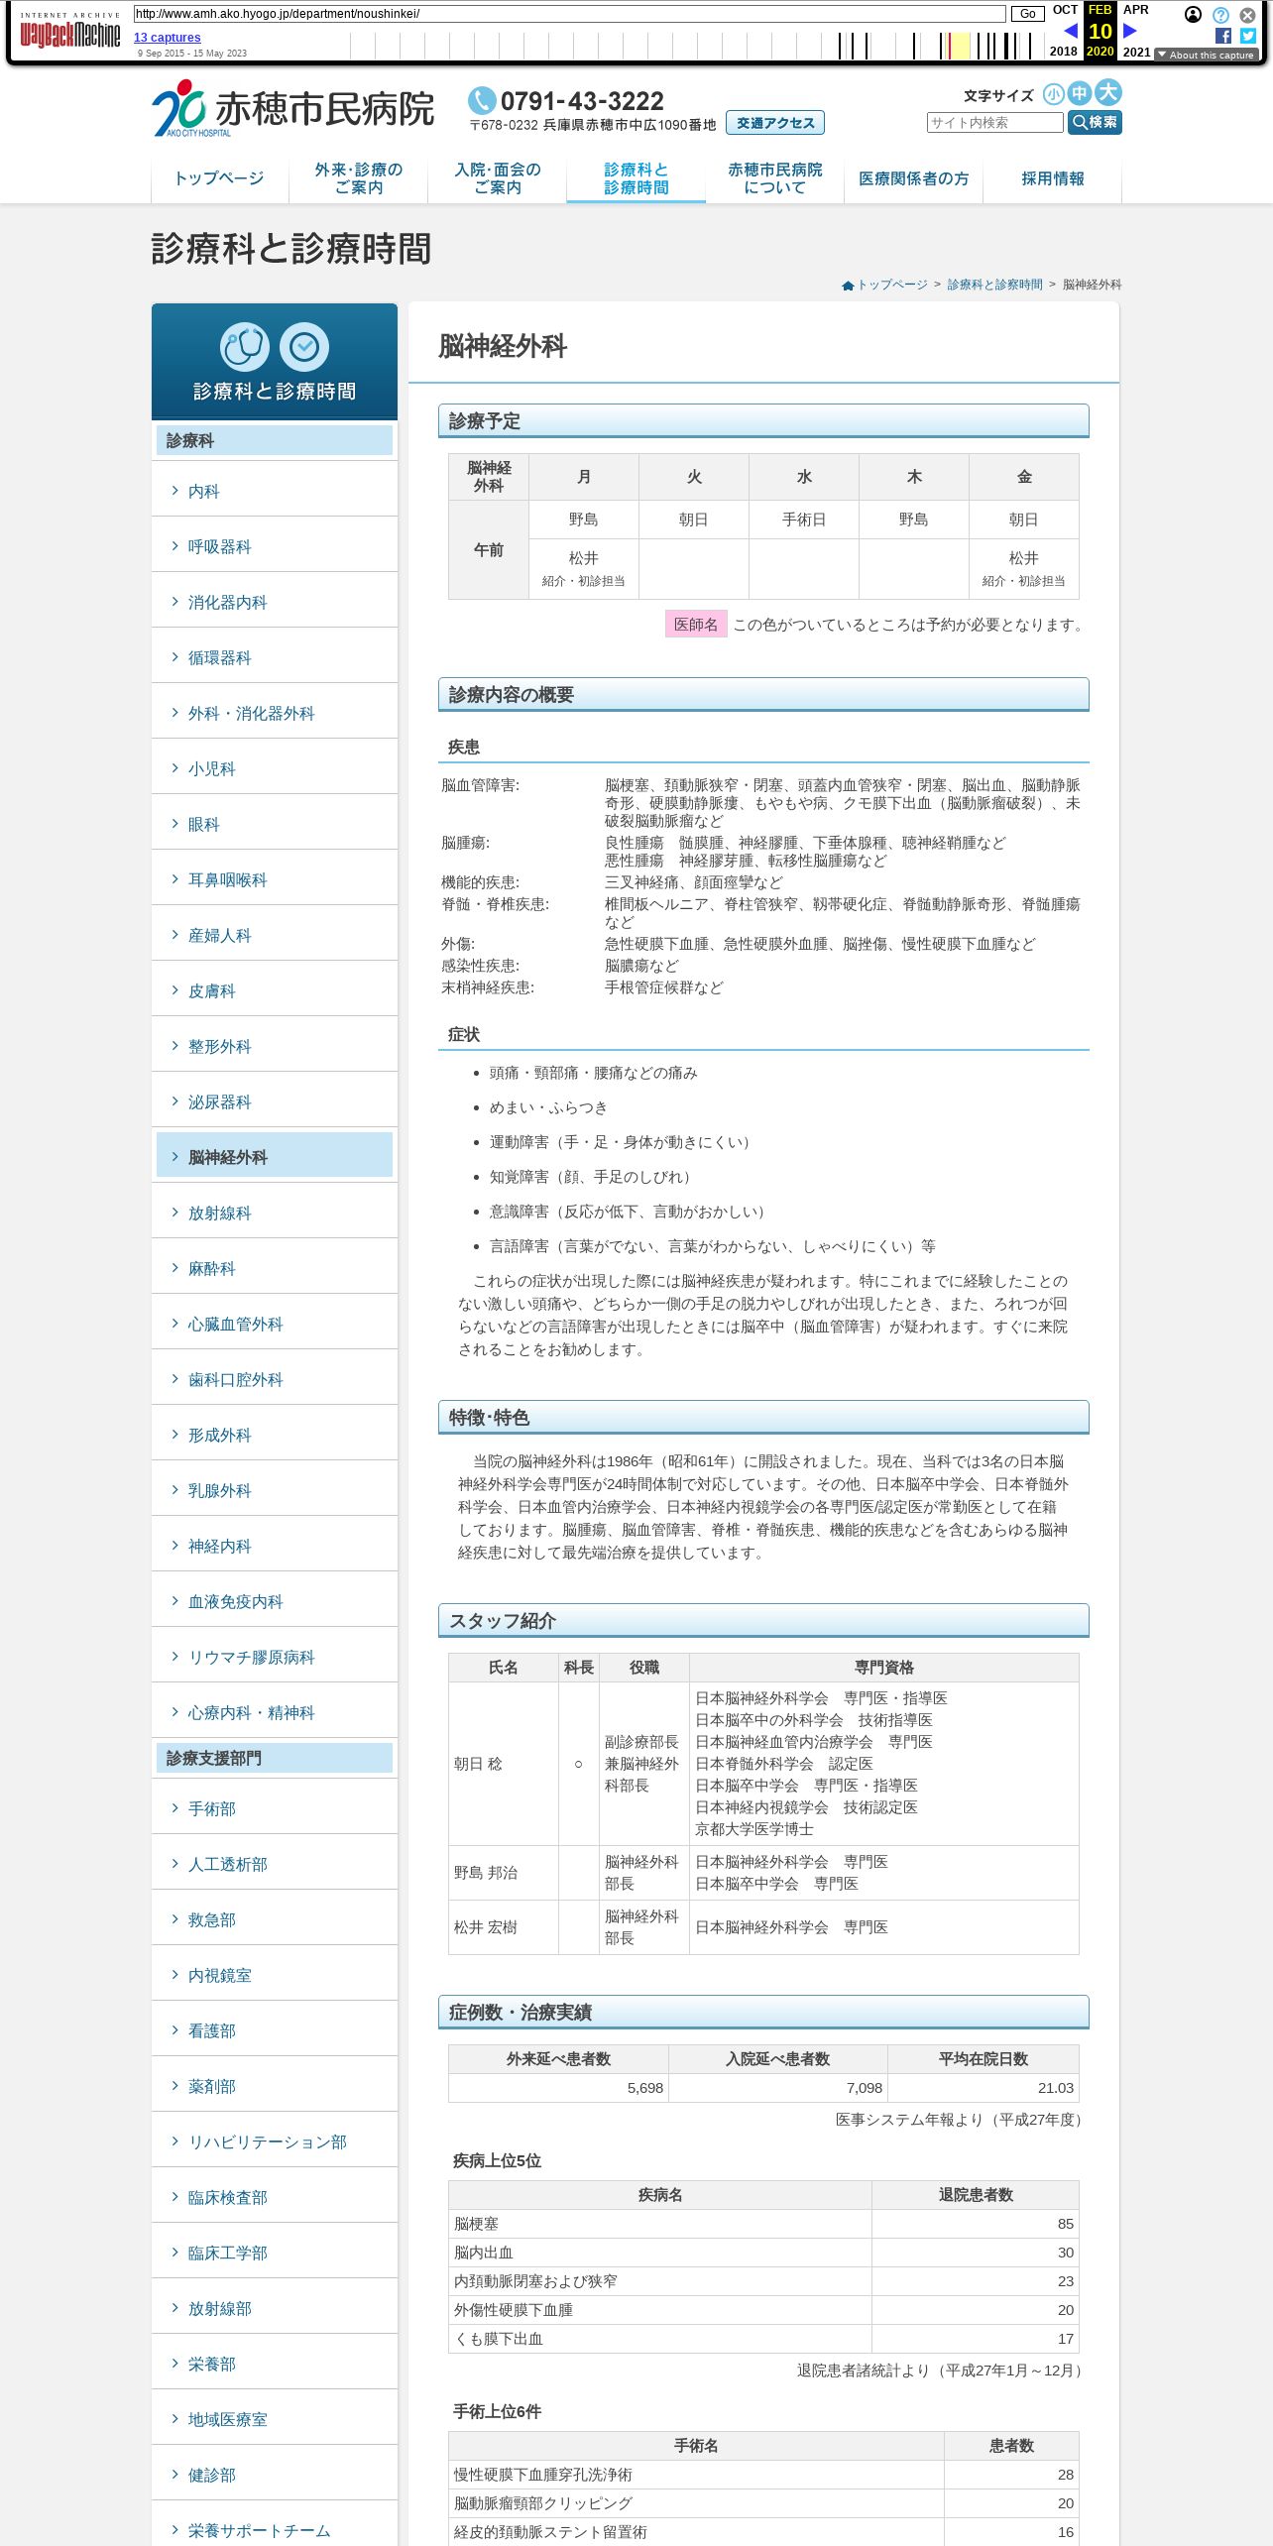The height and width of the screenshot is (2546, 1273).
Task: Open the 採用情報 navigation tab
Action: click(x=1053, y=178)
